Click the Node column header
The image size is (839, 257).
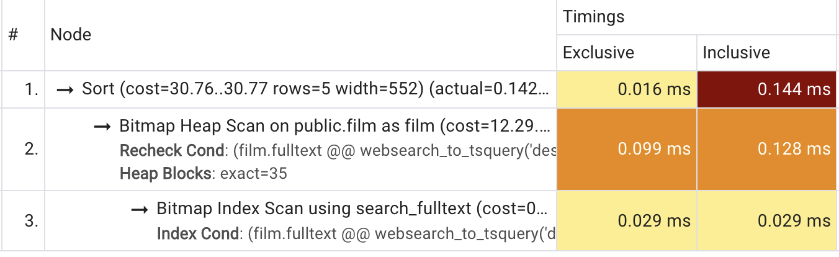tap(71, 35)
